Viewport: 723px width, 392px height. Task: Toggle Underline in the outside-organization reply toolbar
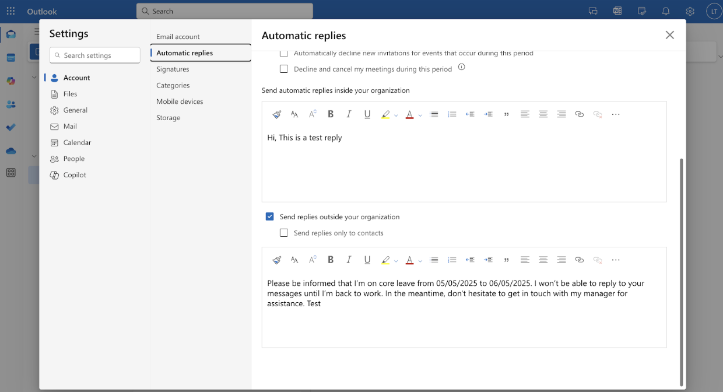pyautogui.click(x=367, y=260)
